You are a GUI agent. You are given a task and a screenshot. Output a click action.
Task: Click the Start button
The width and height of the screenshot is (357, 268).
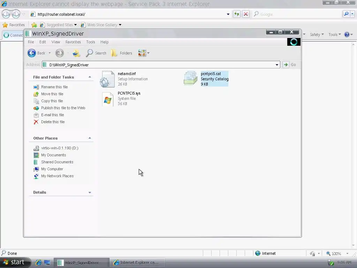point(15,262)
